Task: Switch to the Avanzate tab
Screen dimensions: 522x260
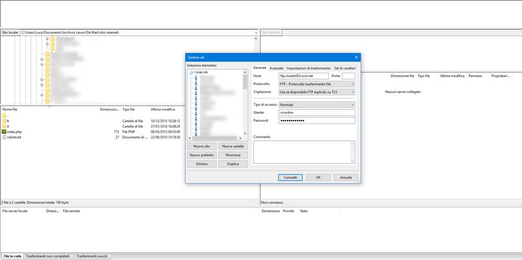Action: pyautogui.click(x=276, y=68)
